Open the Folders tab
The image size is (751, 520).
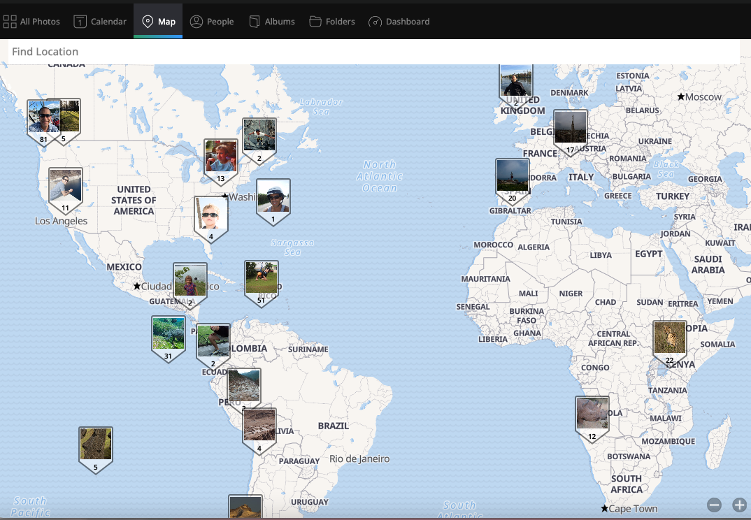click(x=332, y=22)
